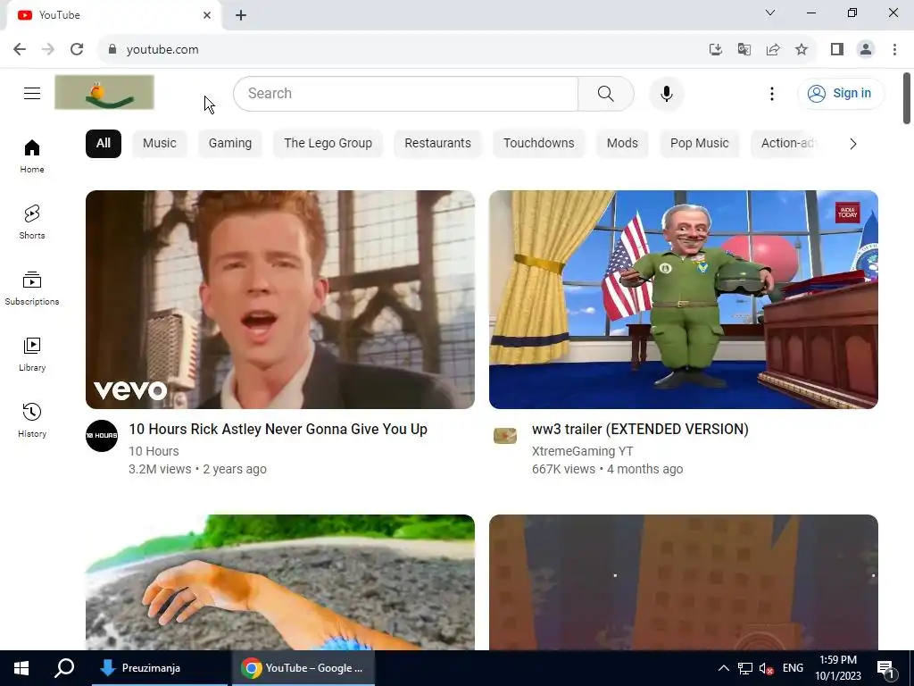Image resolution: width=914 pixels, height=686 pixels.
Task: Click the magnifier search button
Action: (606, 93)
